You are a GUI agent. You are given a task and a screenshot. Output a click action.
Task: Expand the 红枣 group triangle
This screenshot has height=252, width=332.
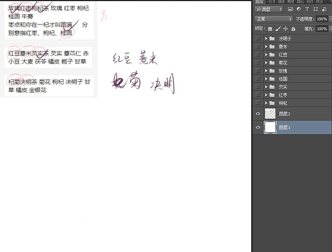(266, 95)
